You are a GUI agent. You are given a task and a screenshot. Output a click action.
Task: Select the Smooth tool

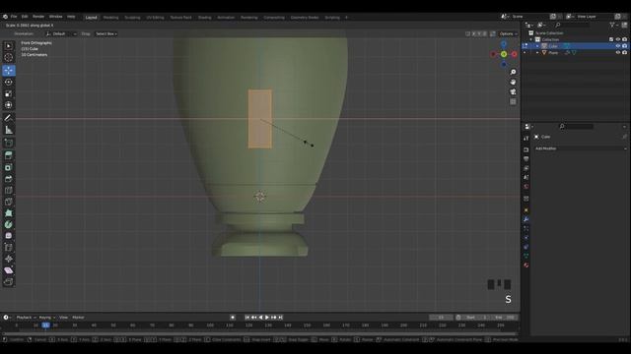pos(9,236)
